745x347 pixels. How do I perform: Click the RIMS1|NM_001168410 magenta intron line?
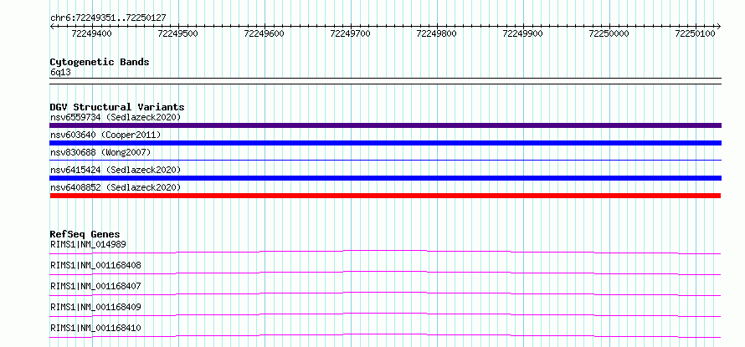pyautogui.click(x=385, y=335)
